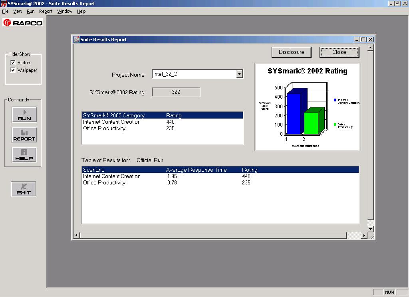Toggle the Status checkbox
Viewport: 409px width, 297px height.
pyautogui.click(x=13, y=62)
